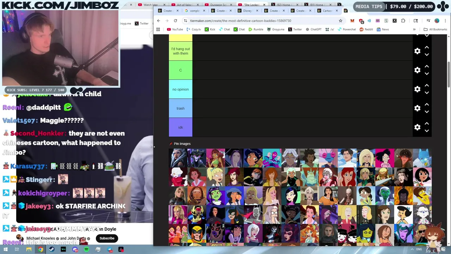Move the C tier row up
Screen dimensions: 451x254
tap(427, 66)
